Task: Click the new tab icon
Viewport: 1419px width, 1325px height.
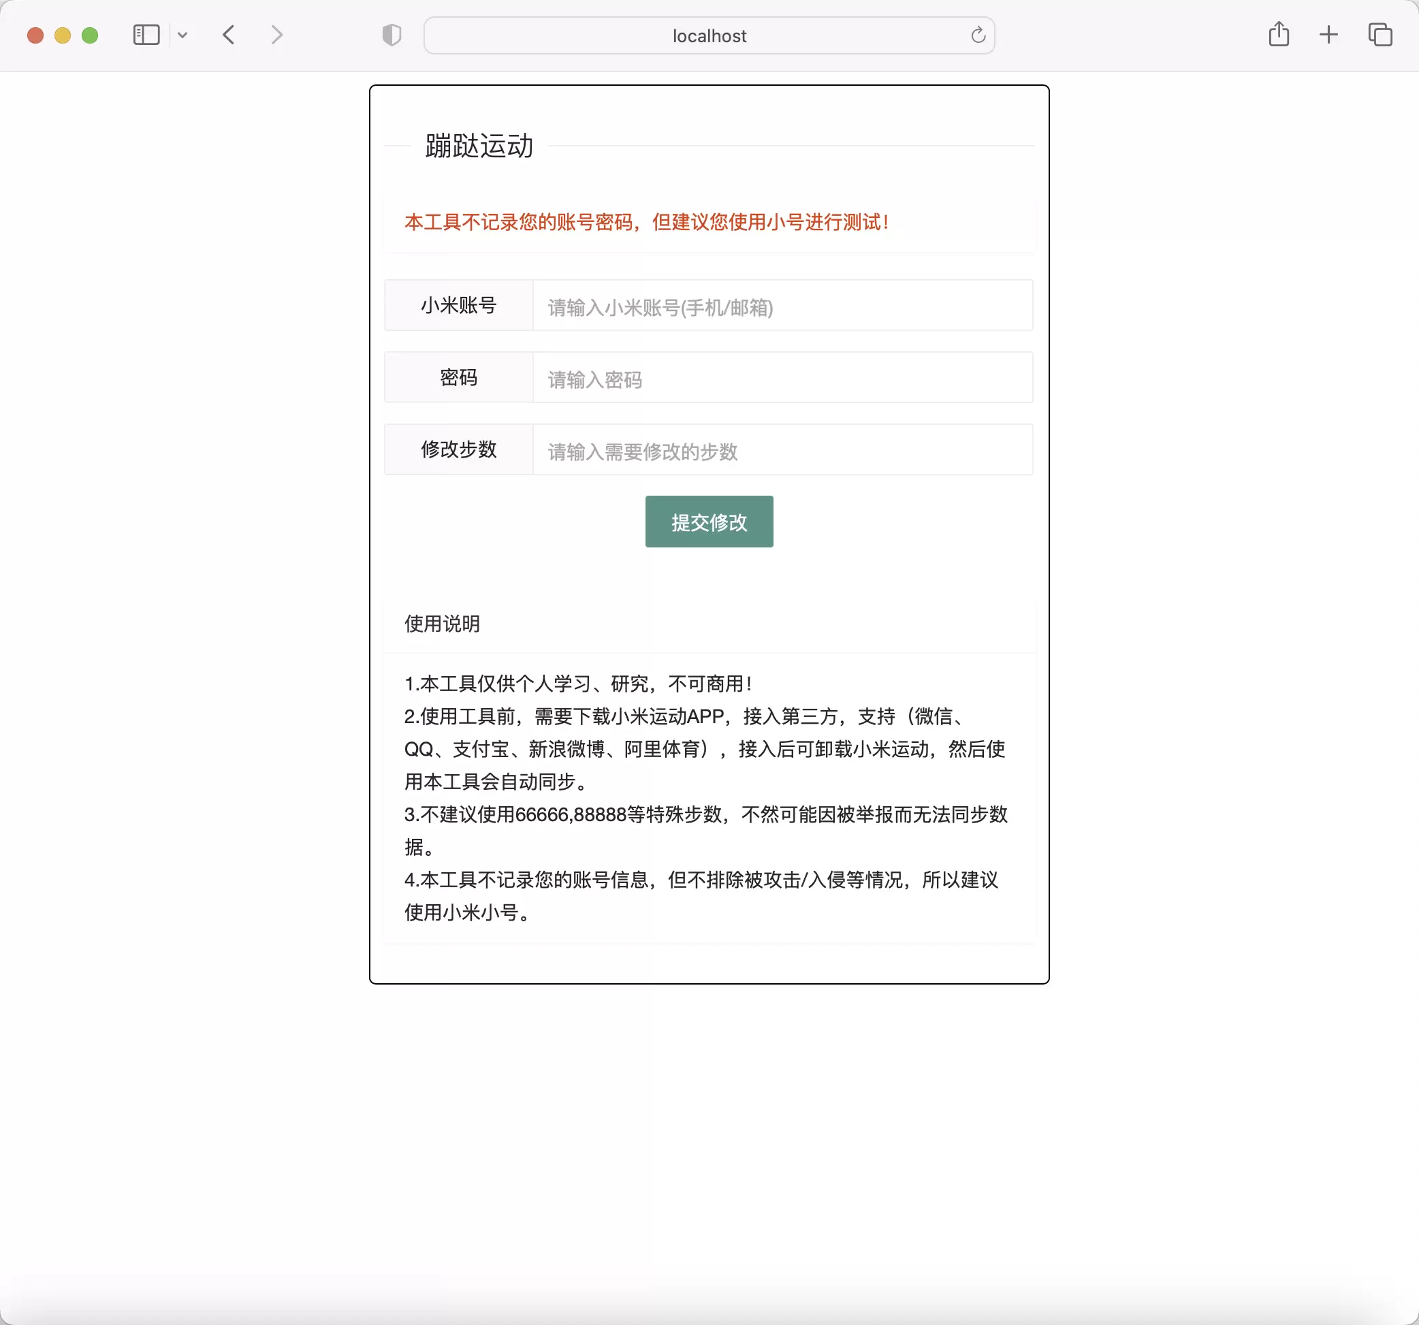Action: tap(1328, 35)
